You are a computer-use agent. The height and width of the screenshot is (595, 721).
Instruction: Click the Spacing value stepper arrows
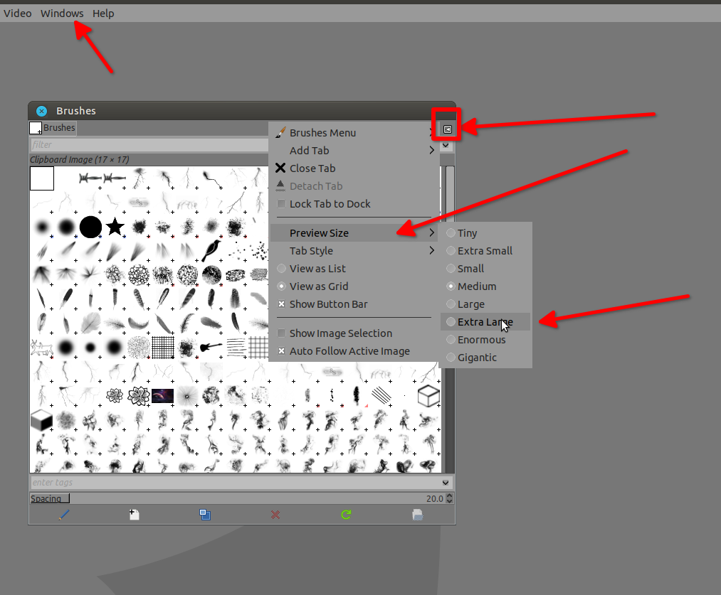[449, 498]
